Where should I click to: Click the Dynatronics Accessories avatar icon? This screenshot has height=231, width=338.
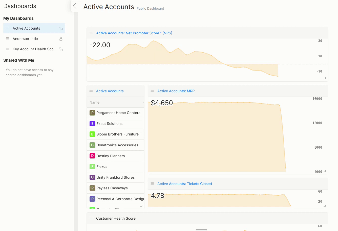coord(92,145)
